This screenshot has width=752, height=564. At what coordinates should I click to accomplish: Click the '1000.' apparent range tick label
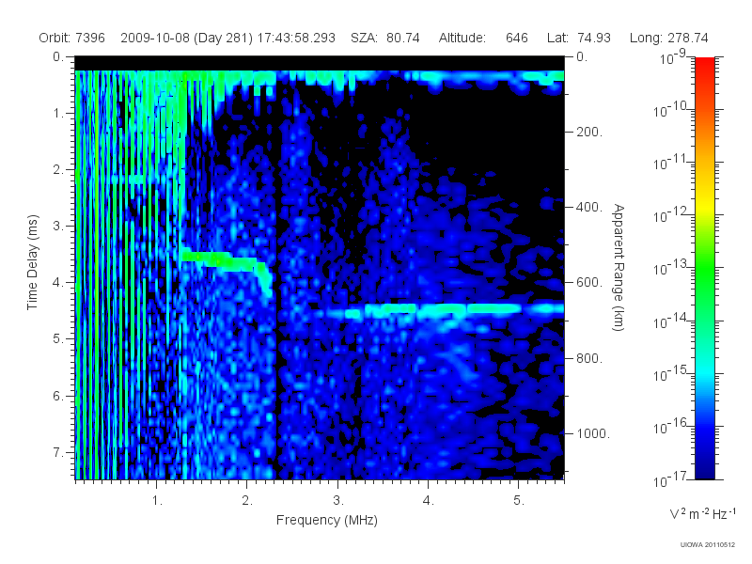click(593, 433)
